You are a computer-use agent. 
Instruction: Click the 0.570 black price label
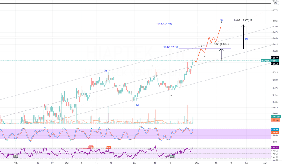[x=275, y=58]
